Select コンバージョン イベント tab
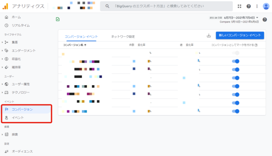The height and width of the screenshot is (156, 272). click(81, 36)
